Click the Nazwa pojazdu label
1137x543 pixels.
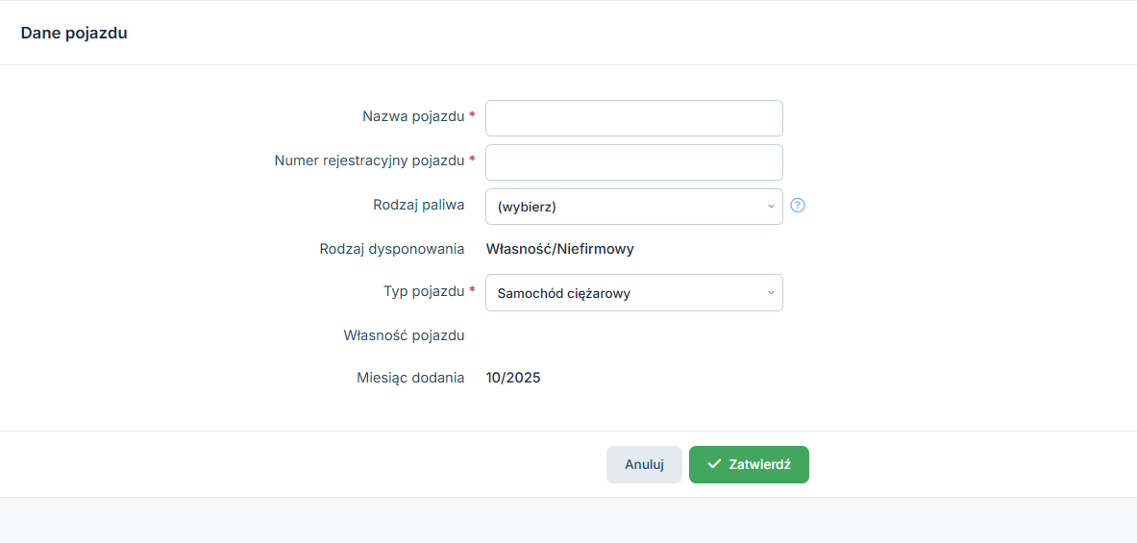tap(413, 116)
